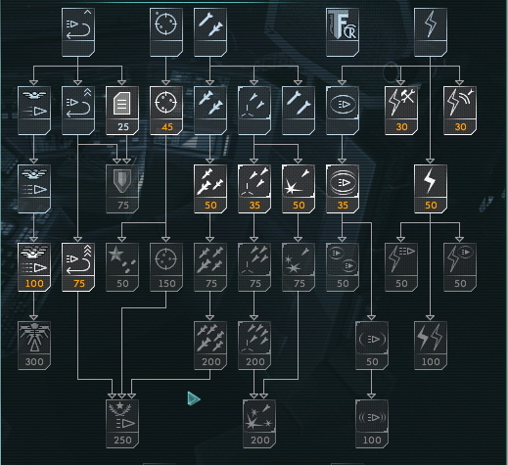
Task: Select the winged ship skill costing 100
Action: (34, 267)
